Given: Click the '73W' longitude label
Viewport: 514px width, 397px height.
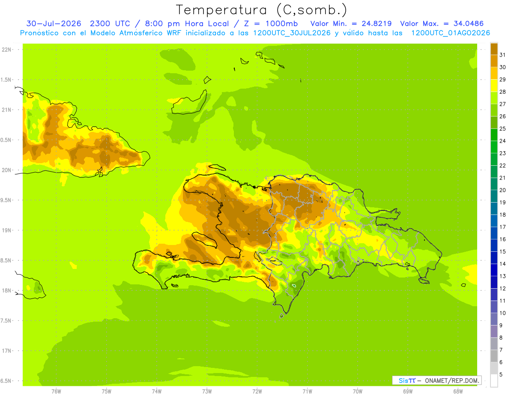Looking at the screenshot, I should coord(207,391).
